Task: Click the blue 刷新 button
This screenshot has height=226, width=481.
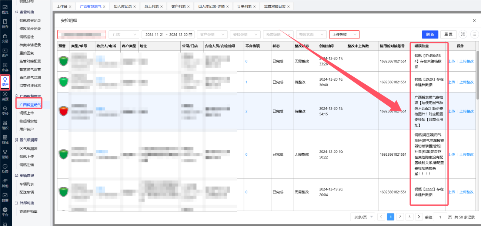Action: pyautogui.click(x=430, y=34)
